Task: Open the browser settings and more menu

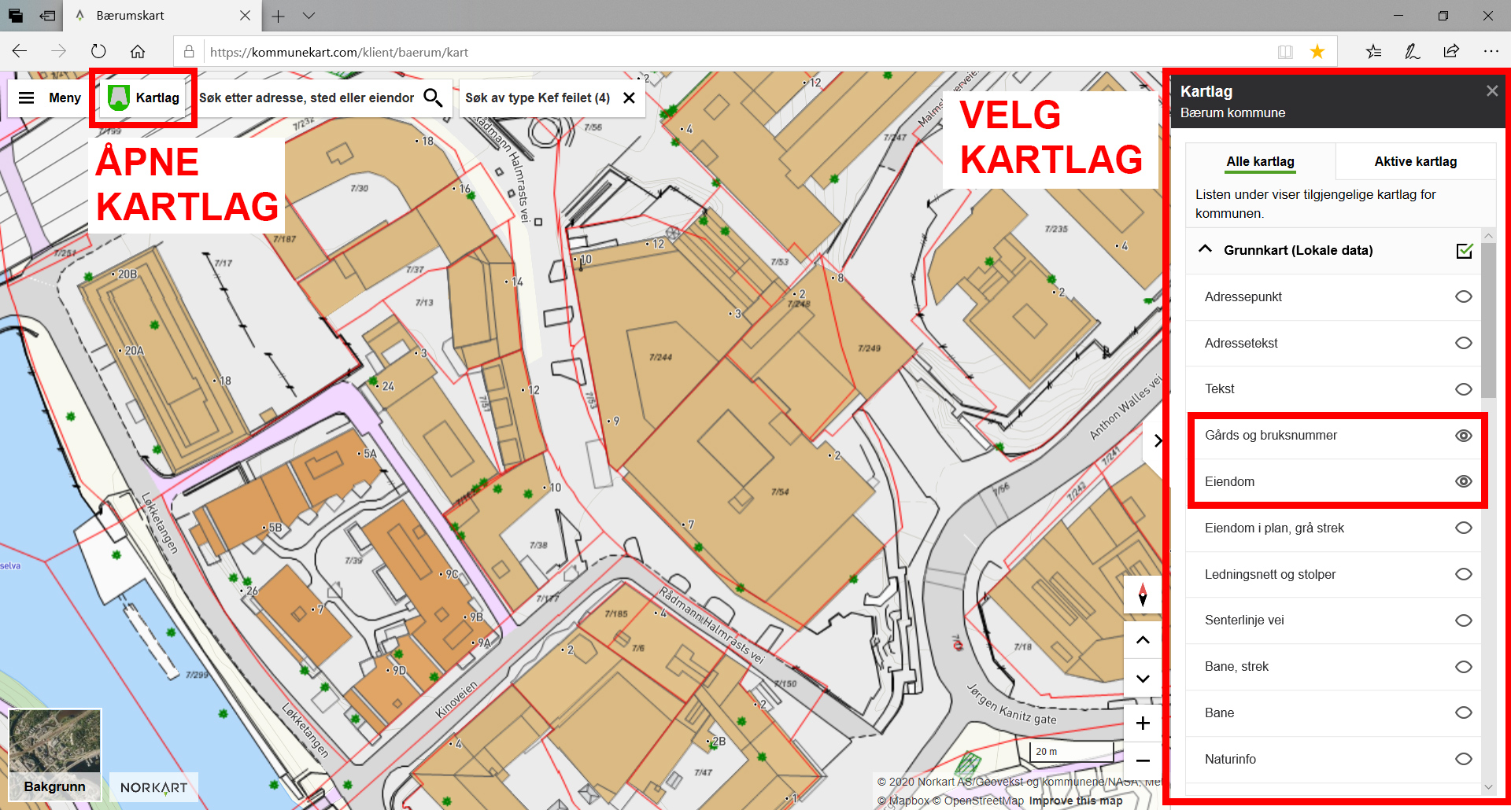Action: (1491, 52)
